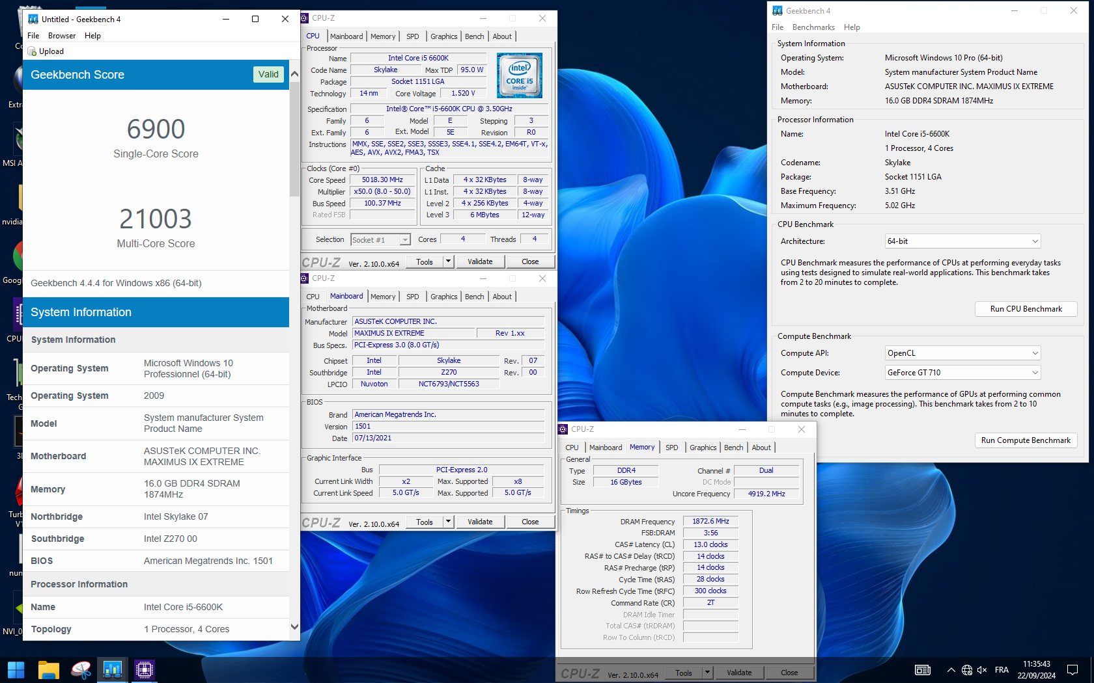Viewport: 1094px width, 683px height.
Task: Click the MAXIMUS IX EXTREME model field
Action: [414, 333]
